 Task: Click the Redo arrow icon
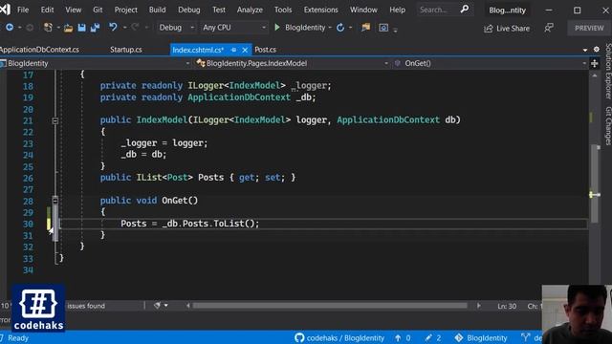pyautogui.click(x=135, y=28)
